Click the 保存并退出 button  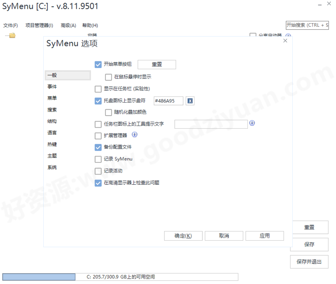(309, 262)
